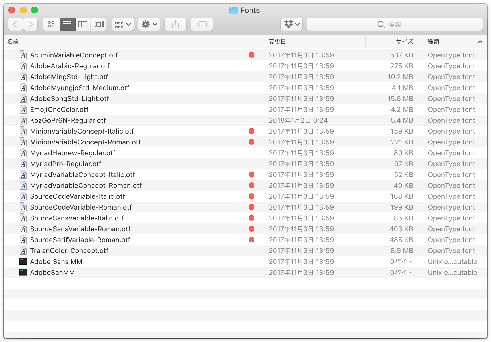491x342 pixels.
Task: Select the SourceSerifVariable-Roman.otf file icon
Action: [23, 240]
